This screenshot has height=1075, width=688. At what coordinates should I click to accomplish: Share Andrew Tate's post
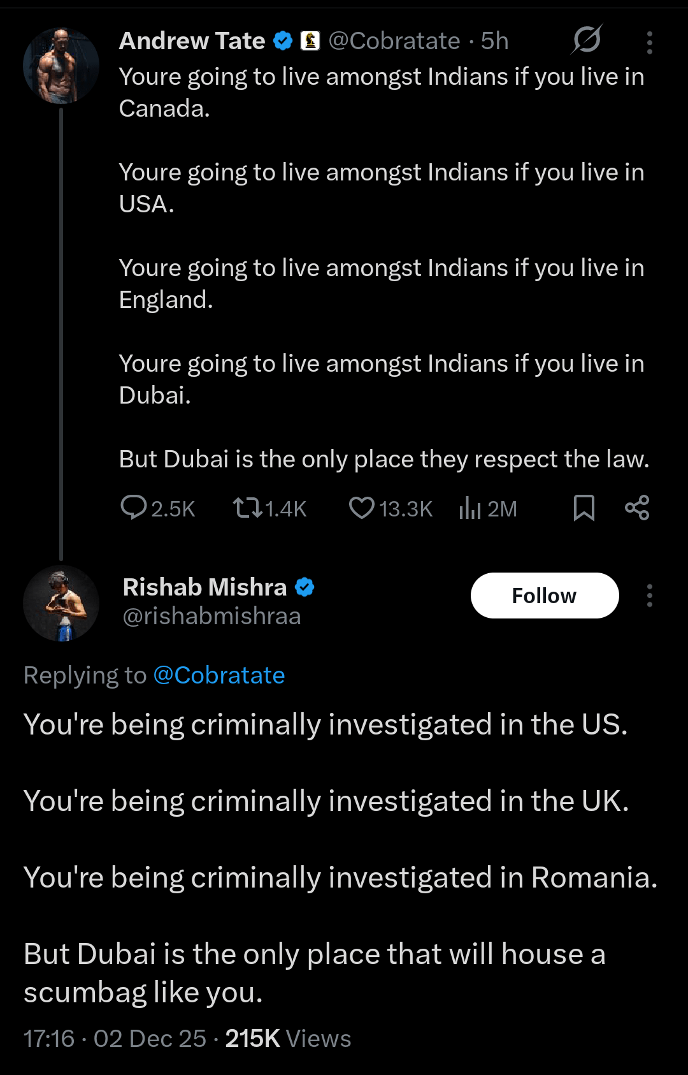pos(637,508)
